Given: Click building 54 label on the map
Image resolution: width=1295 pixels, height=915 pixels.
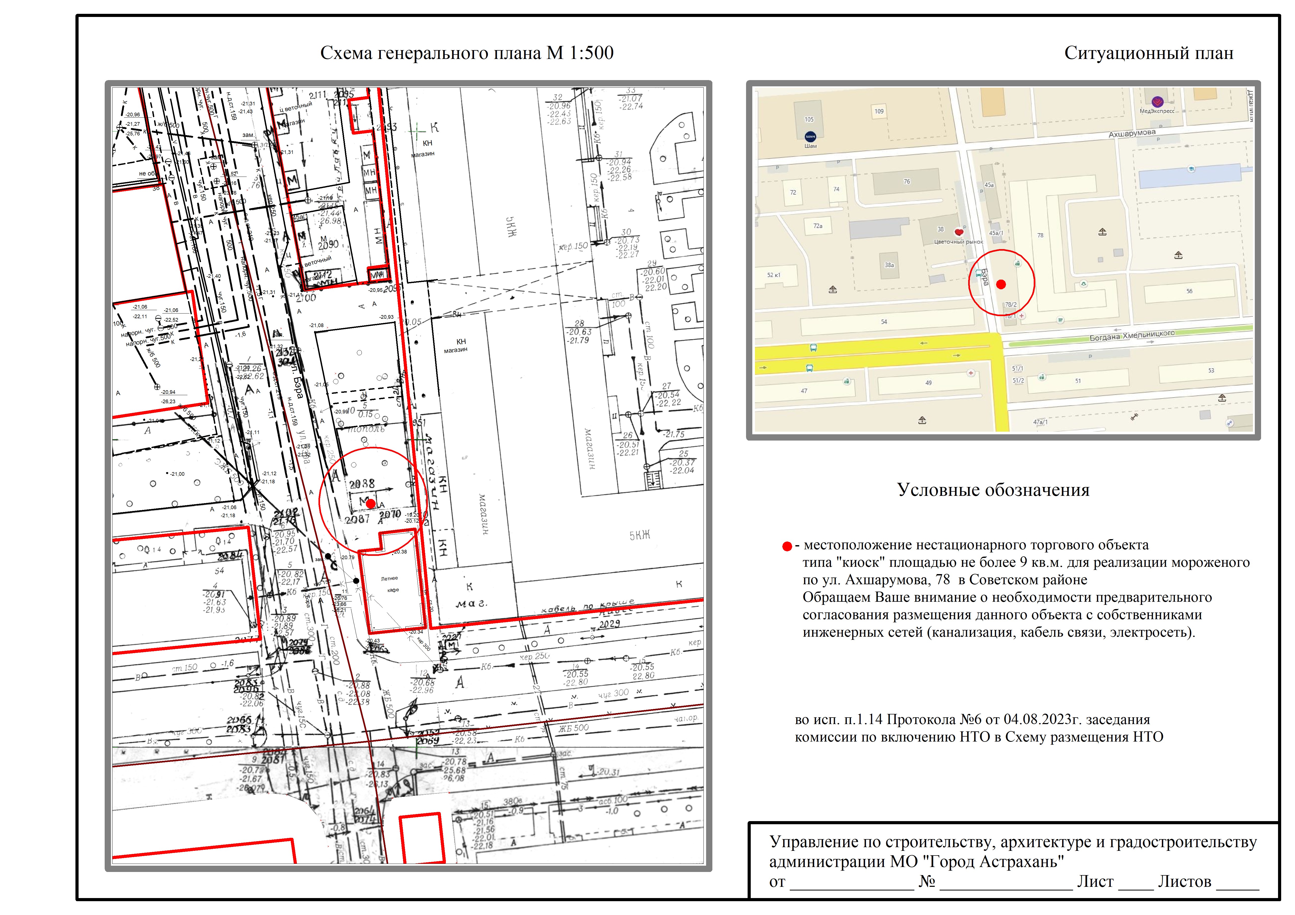Looking at the screenshot, I should click(x=884, y=322).
